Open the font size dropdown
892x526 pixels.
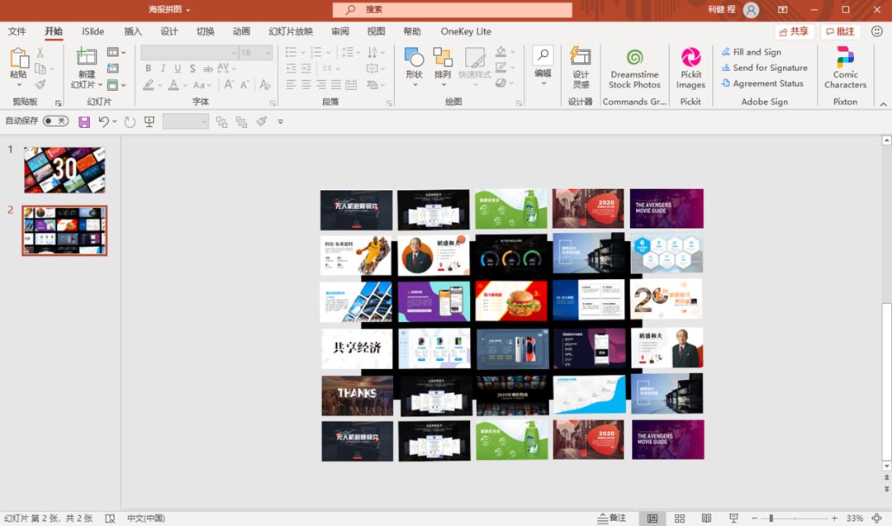point(268,53)
